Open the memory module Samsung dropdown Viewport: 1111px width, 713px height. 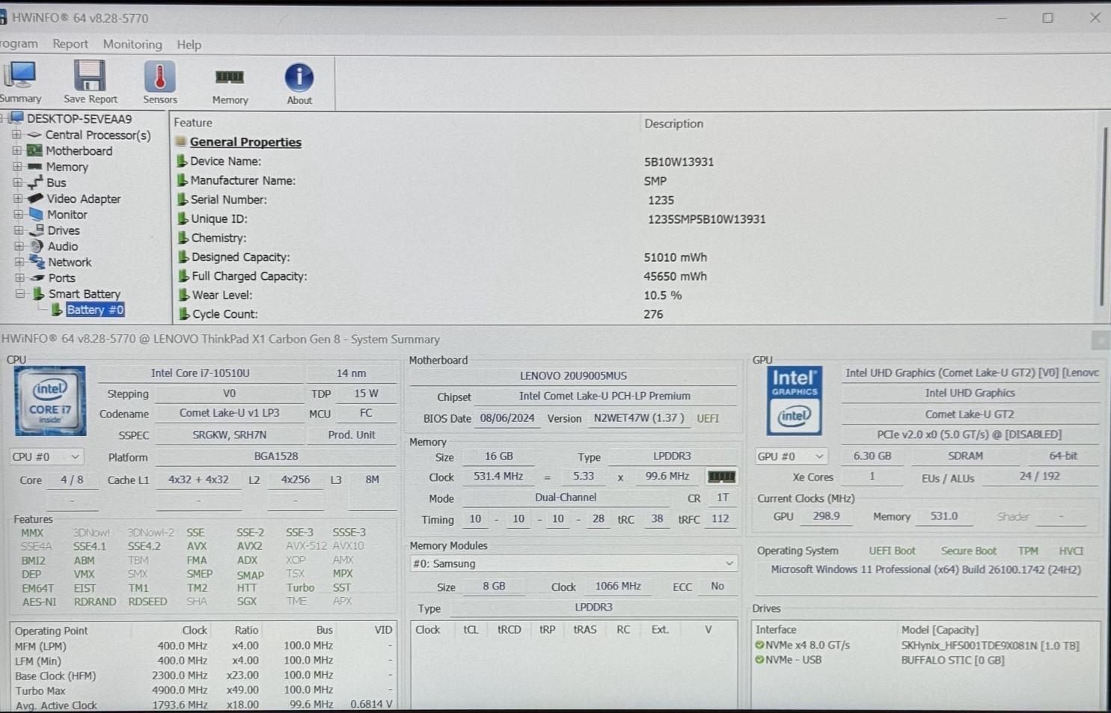point(573,563)
